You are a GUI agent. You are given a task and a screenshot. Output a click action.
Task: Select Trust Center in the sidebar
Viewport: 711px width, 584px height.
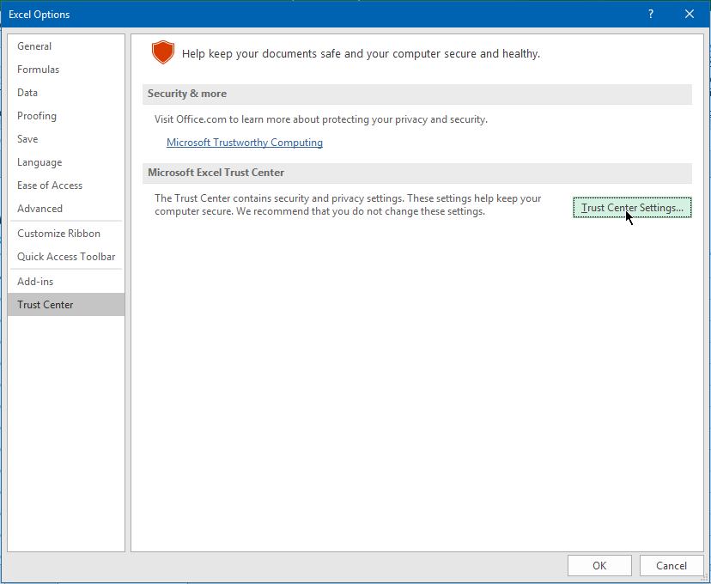click(66, 305)
